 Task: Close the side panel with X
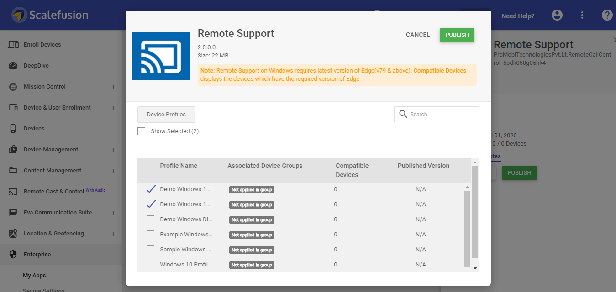coord(614,41)
